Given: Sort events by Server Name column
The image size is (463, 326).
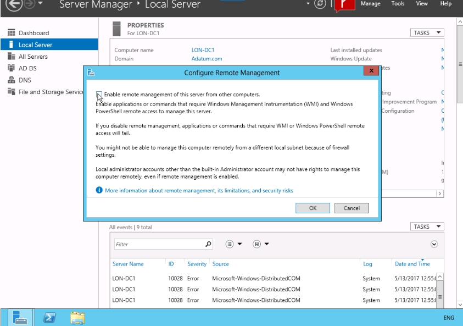Looking at the screenshot, I should (x=128, y=264).
